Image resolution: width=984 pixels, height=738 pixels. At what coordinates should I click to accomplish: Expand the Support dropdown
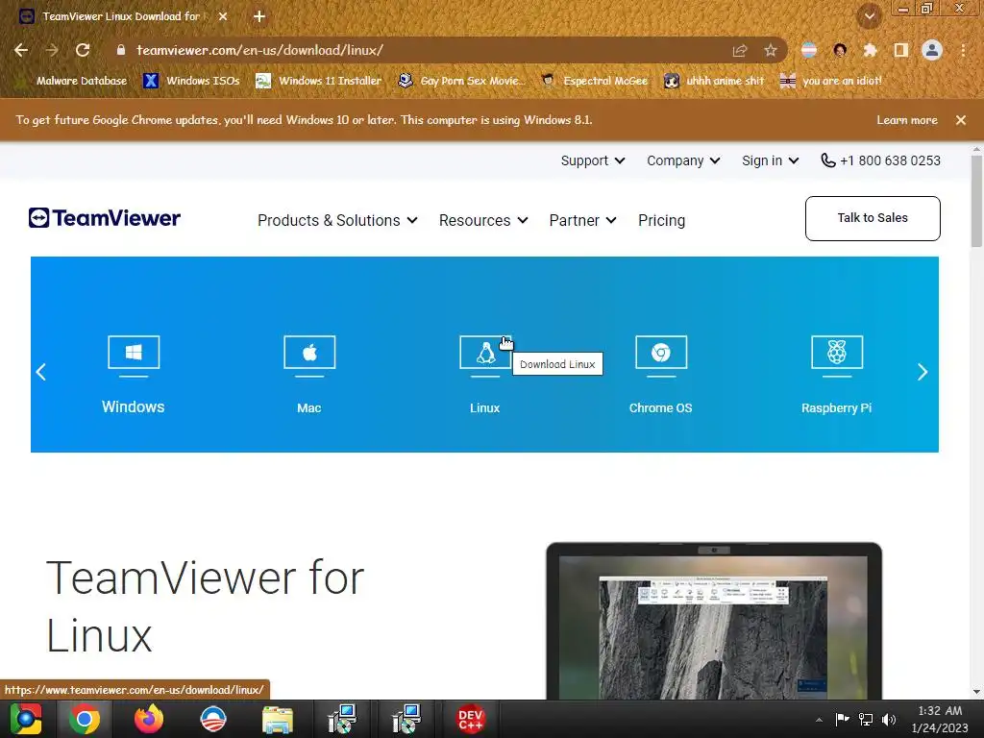click(x=592, y=160)
